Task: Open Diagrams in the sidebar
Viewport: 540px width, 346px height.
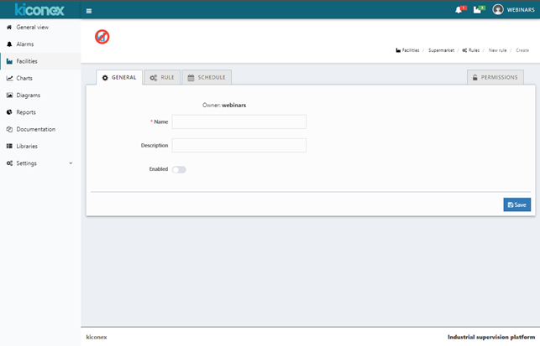Action: pyautogui.click(x=28, y=96)
